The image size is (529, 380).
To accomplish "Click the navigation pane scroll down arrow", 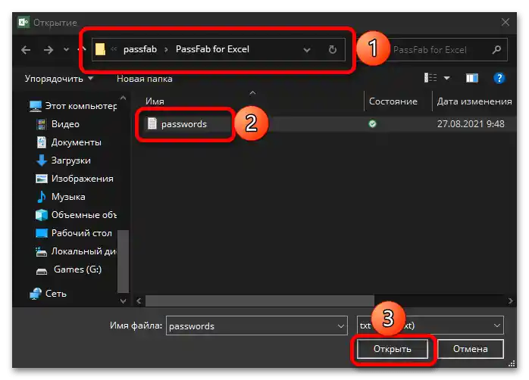I will click(123, 301).
